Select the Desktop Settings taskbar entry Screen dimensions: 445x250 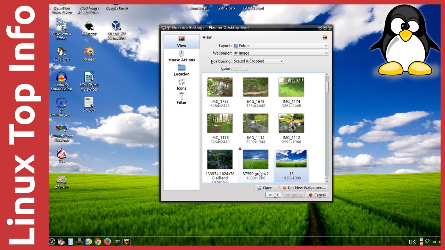tap(126, 241)
